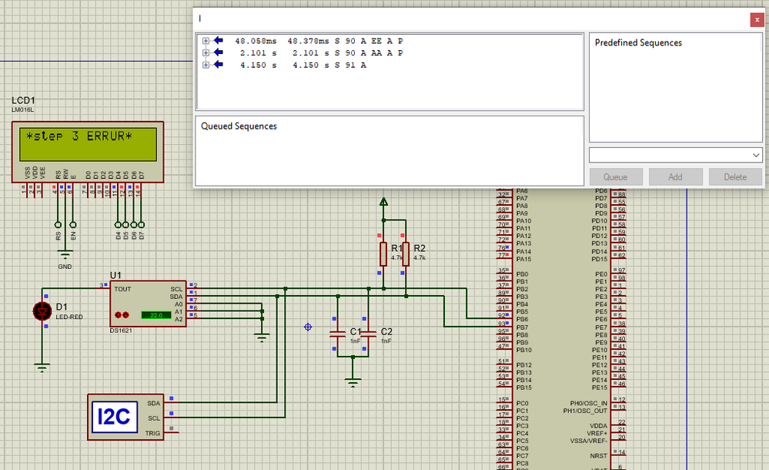
Task: Close the I2C debugger window
Action: coord(757,19)
